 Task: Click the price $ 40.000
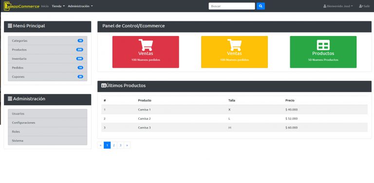click(292, 110)
